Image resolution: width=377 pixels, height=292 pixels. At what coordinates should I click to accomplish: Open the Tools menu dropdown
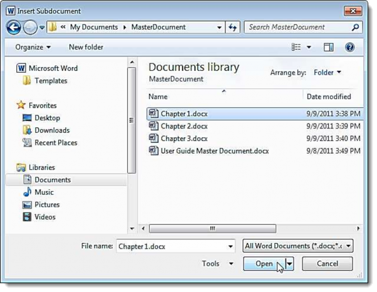tap(217, 264)
